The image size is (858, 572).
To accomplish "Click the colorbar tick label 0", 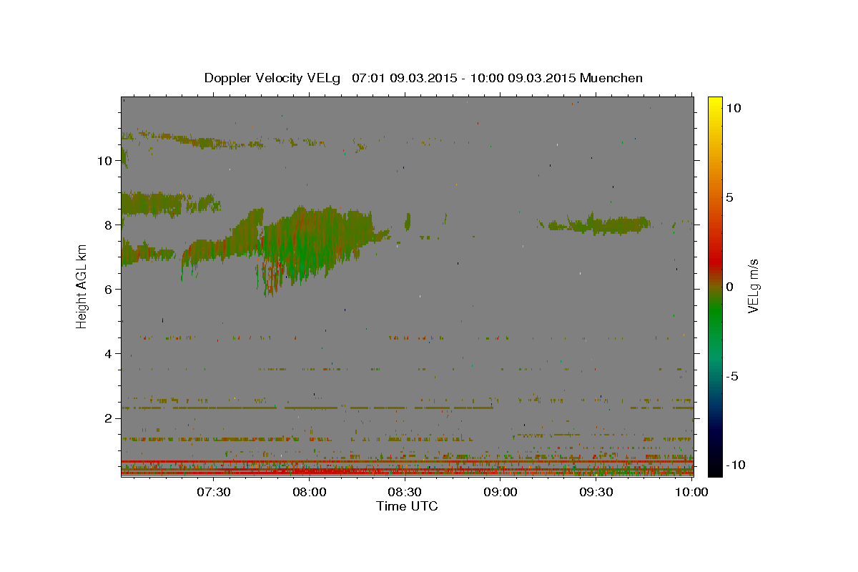I will (x=730, y=286).
